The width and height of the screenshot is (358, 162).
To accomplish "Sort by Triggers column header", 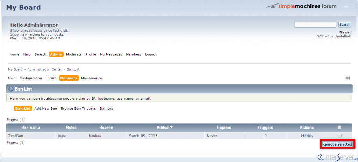I will [x=265, y=128].
